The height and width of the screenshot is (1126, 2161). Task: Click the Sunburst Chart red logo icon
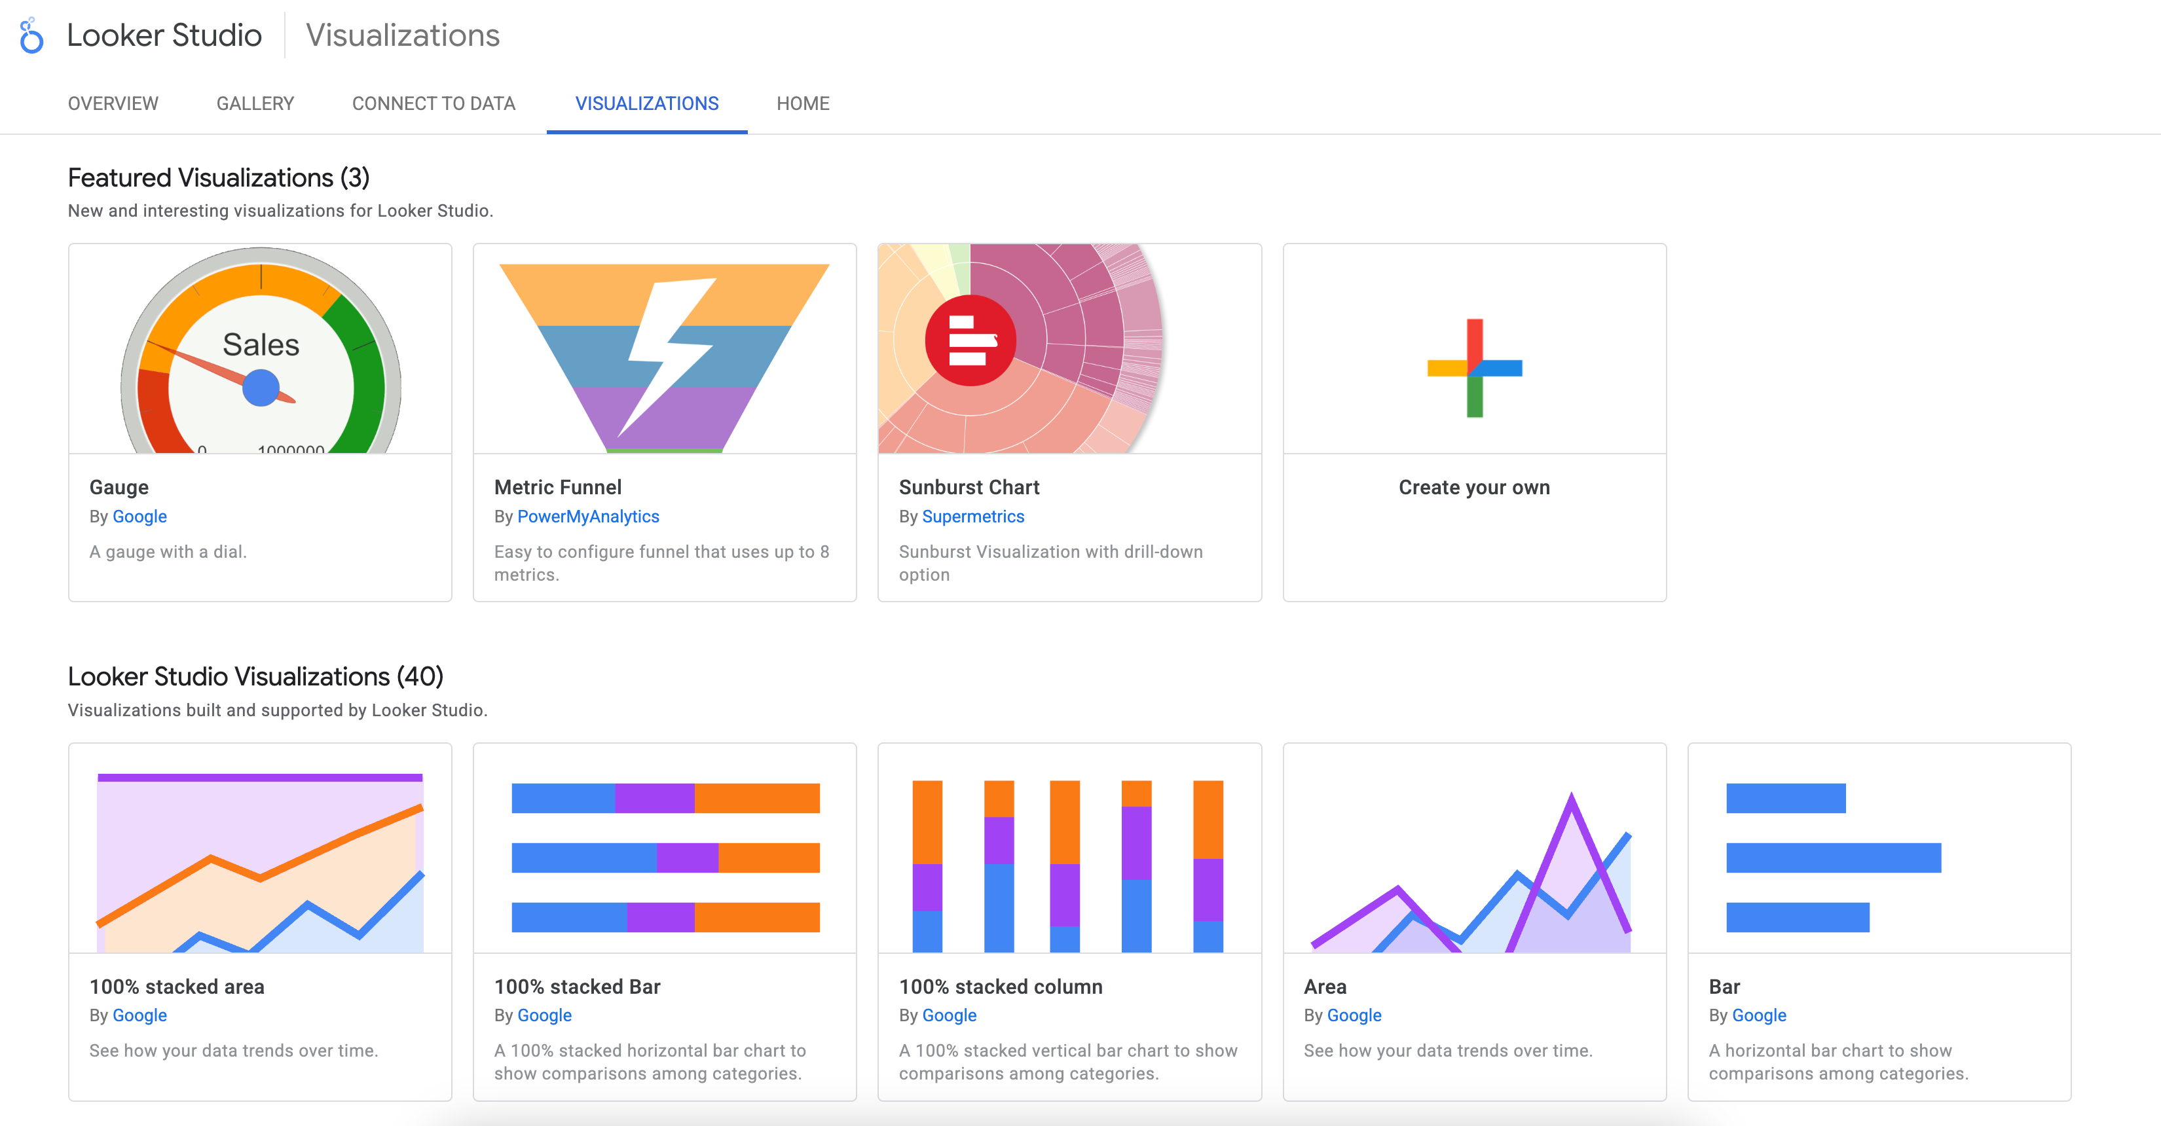[x=970, y=340]
